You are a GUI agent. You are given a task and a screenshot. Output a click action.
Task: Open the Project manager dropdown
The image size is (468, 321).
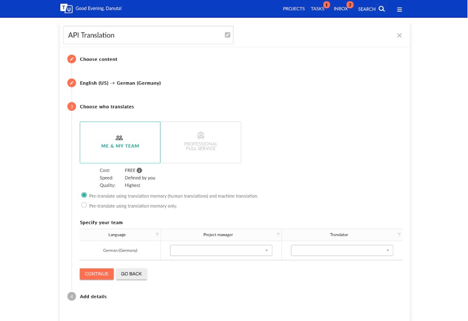221,251
